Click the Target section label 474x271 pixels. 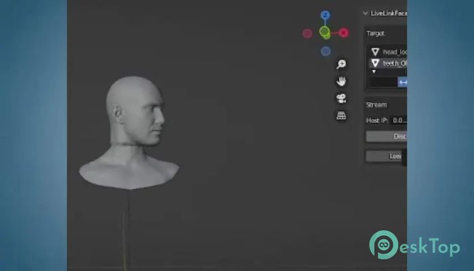pos(375,33)
